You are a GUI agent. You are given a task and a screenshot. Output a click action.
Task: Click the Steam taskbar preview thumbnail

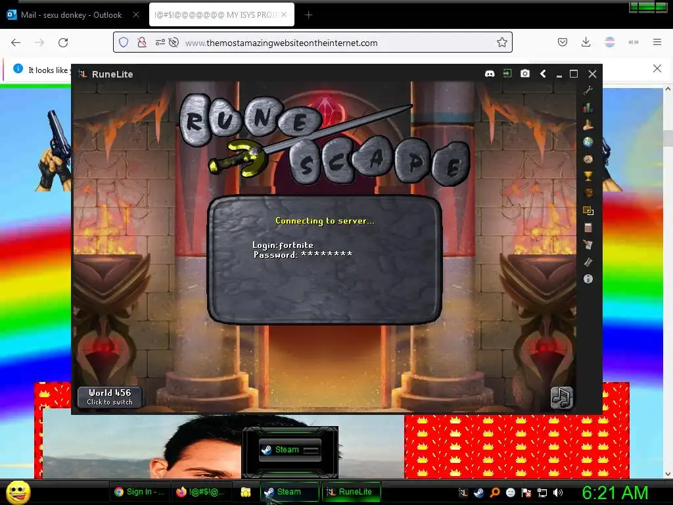[x=290, y=450]
